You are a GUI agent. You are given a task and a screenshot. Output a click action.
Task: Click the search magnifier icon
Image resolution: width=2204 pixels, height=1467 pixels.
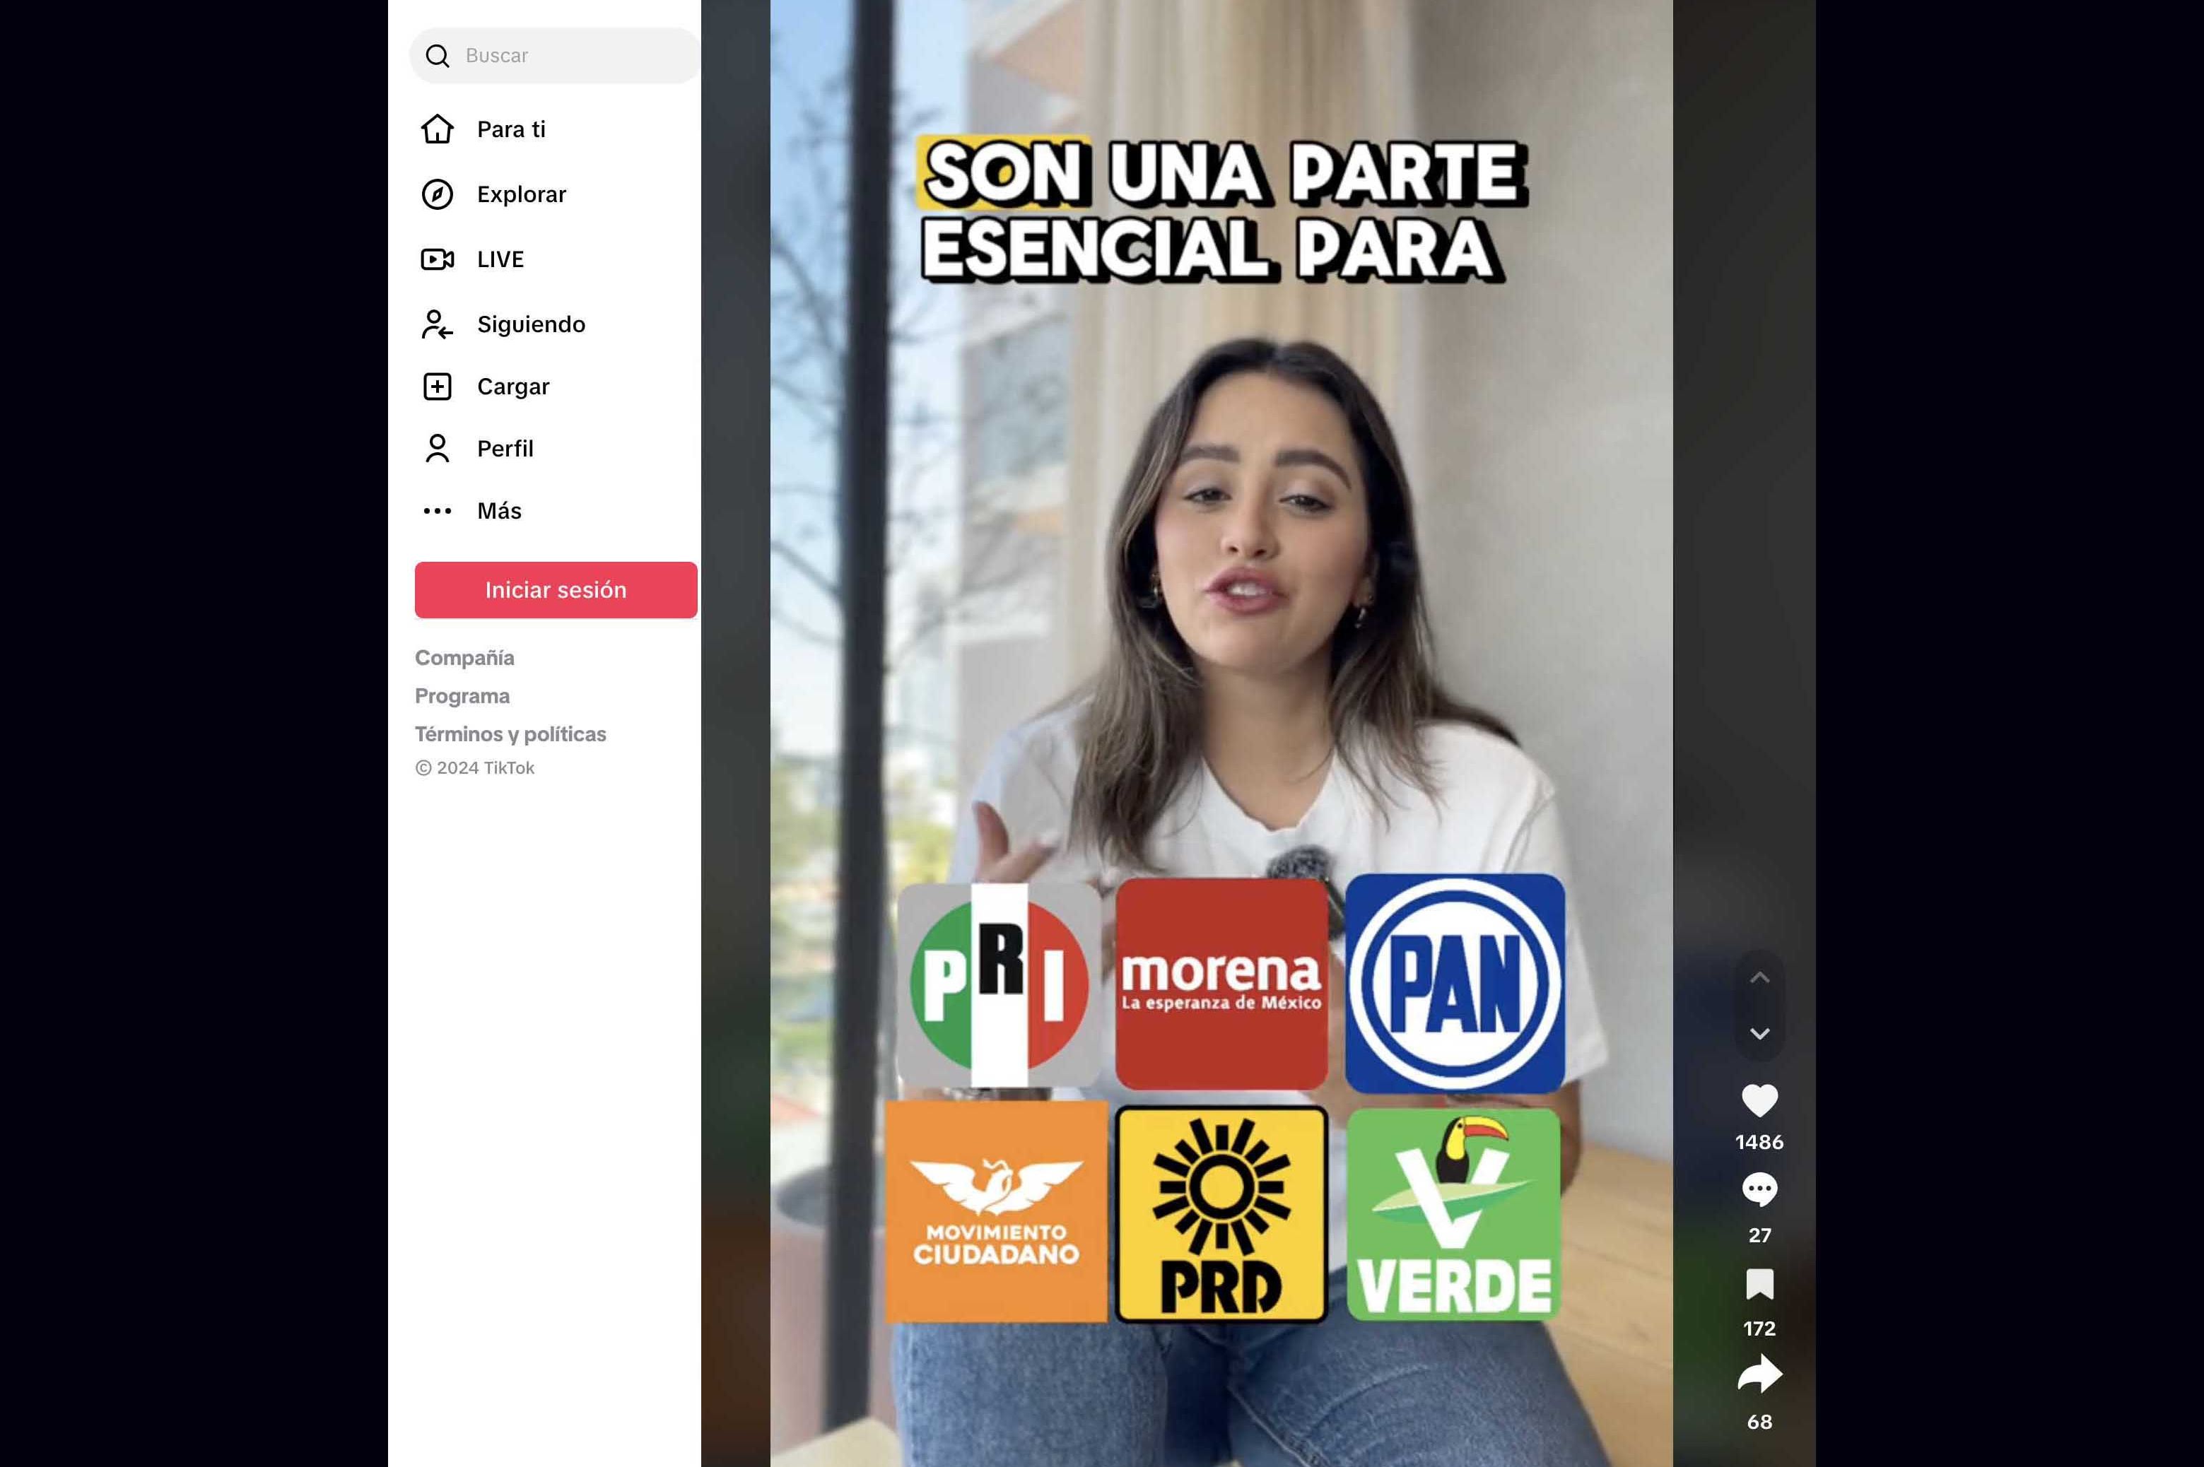tap(437, 56)
